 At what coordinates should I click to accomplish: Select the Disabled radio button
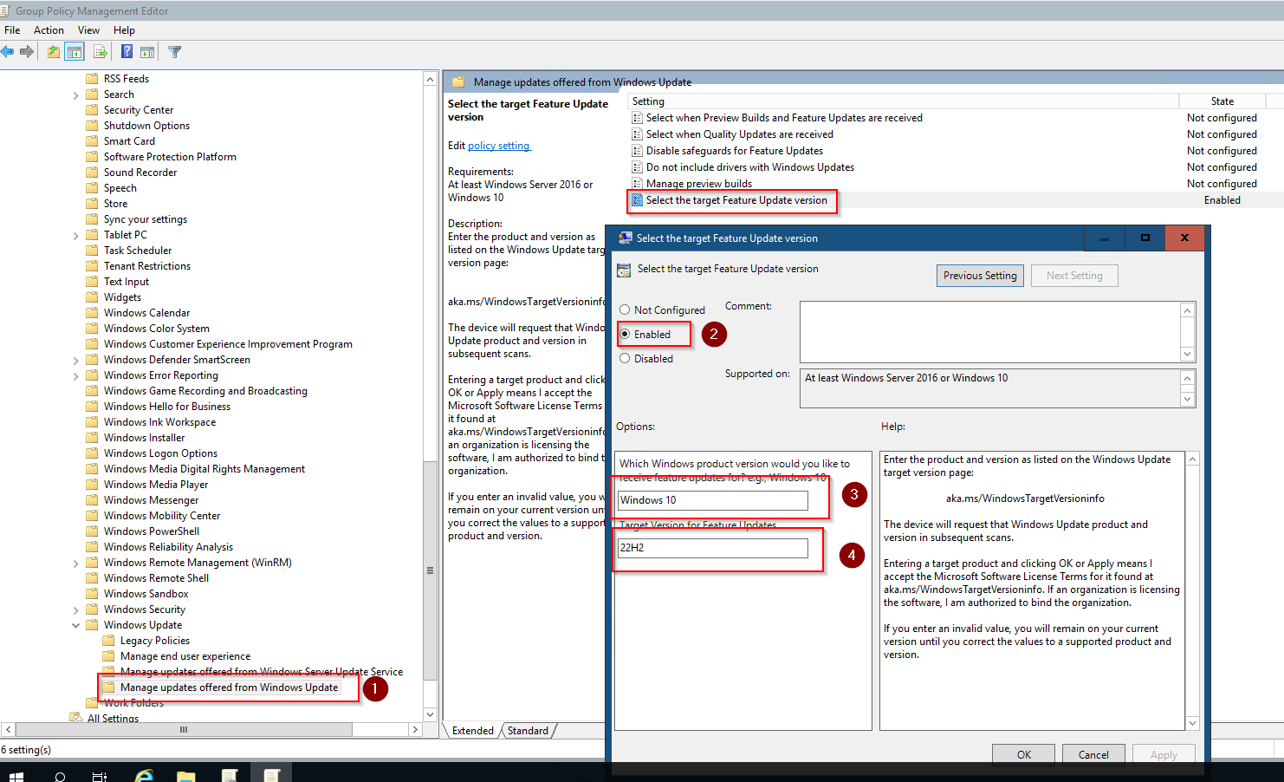pos(625,358)
